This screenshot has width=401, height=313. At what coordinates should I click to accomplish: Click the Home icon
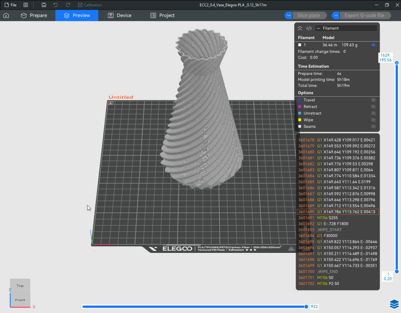(6, 16)
